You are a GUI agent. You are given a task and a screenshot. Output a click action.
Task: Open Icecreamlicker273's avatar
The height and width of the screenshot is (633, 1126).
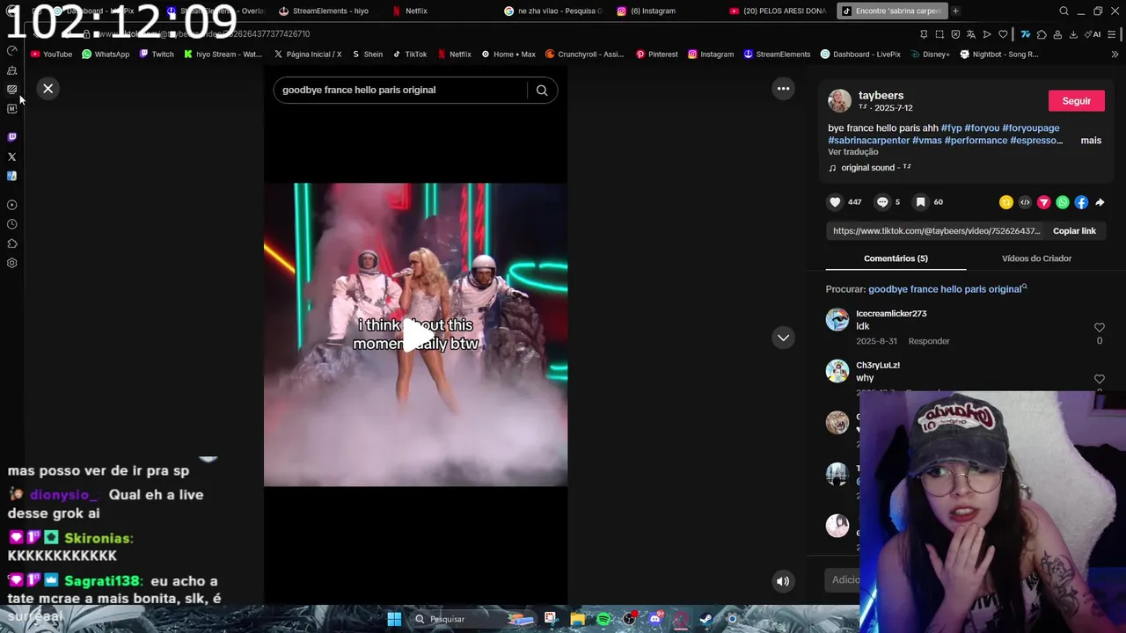[x=837, y=319]
